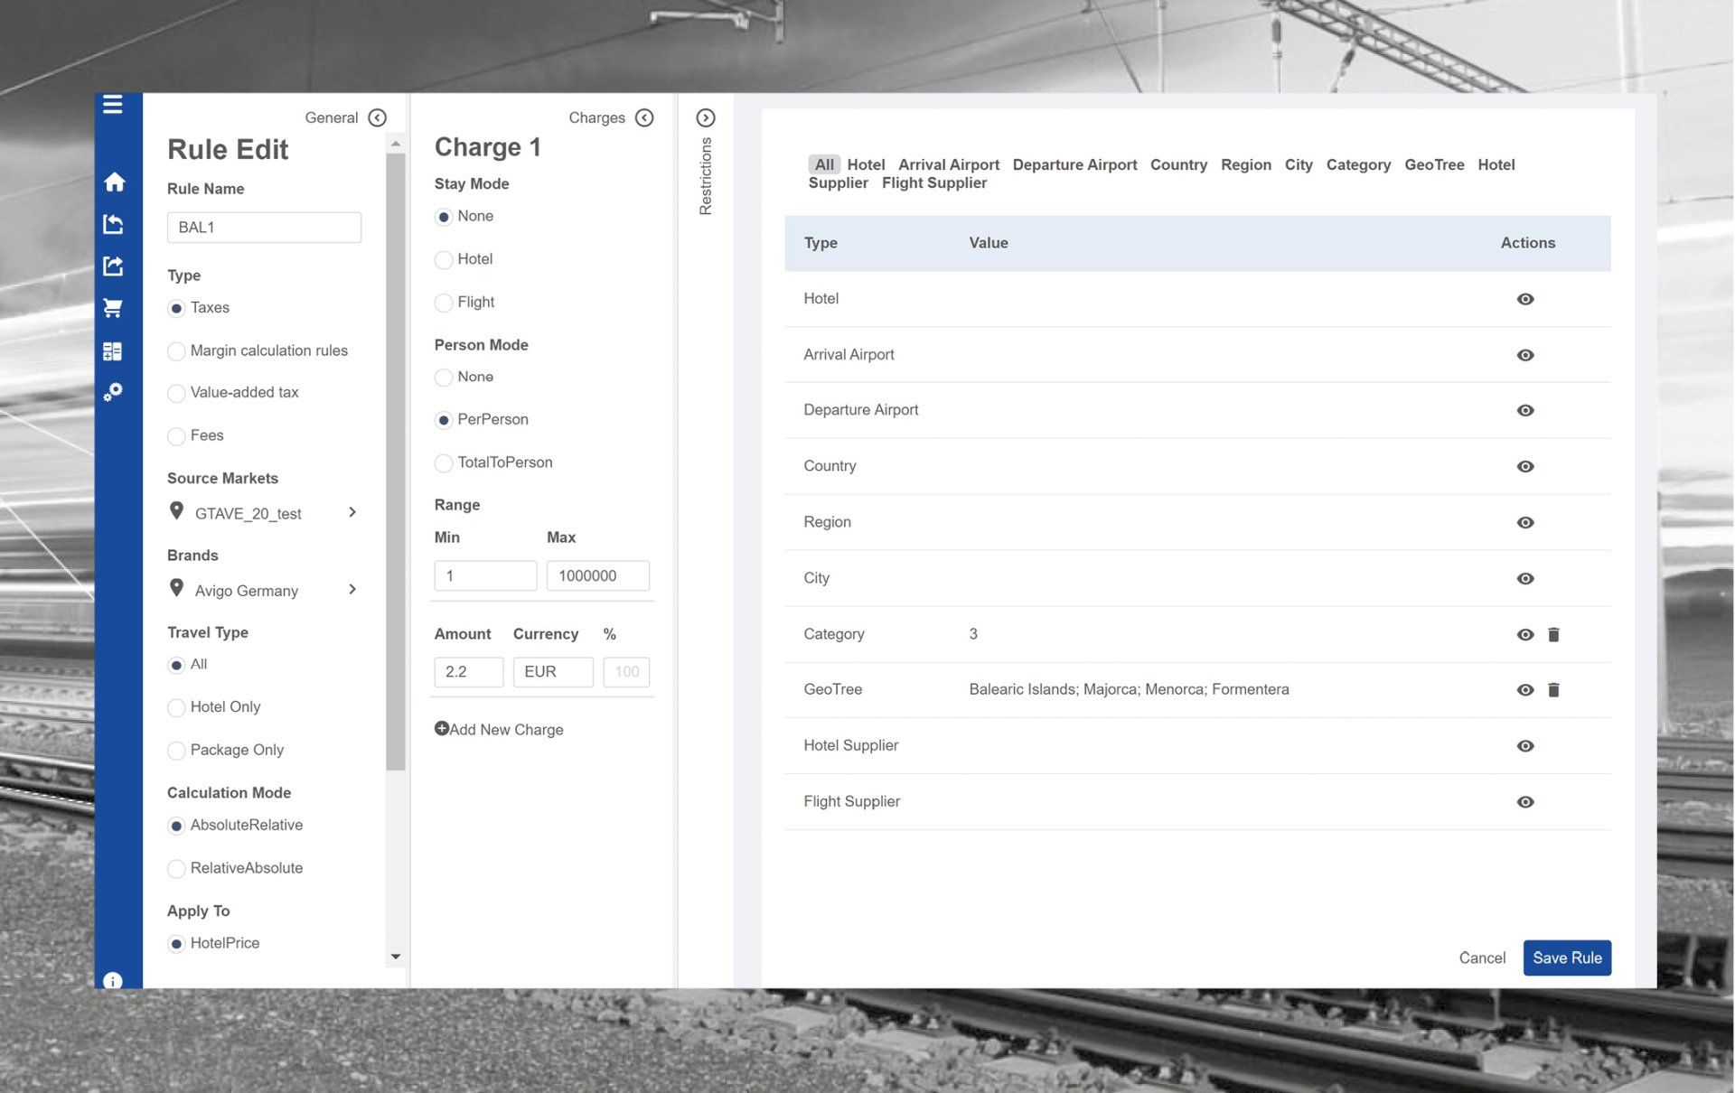Go to home via sidebar icon
The height and width of the screenshot is (1093, 1735).
(114, 182)
